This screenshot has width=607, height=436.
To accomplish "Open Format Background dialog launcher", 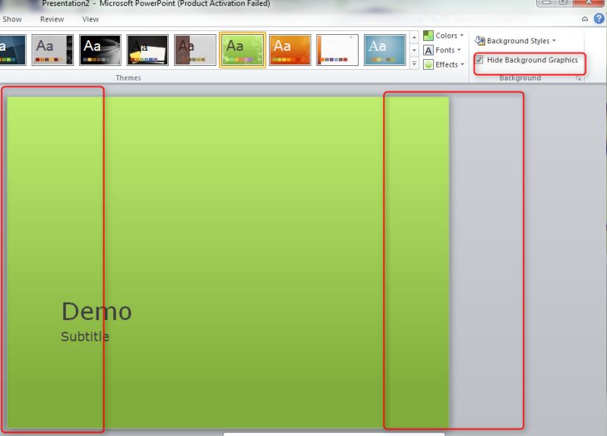I will [x=578, y=78].
